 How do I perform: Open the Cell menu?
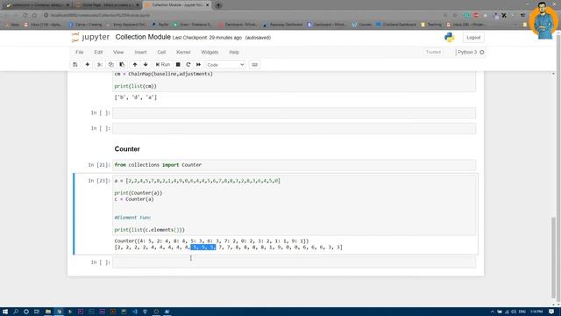[161, 52]
